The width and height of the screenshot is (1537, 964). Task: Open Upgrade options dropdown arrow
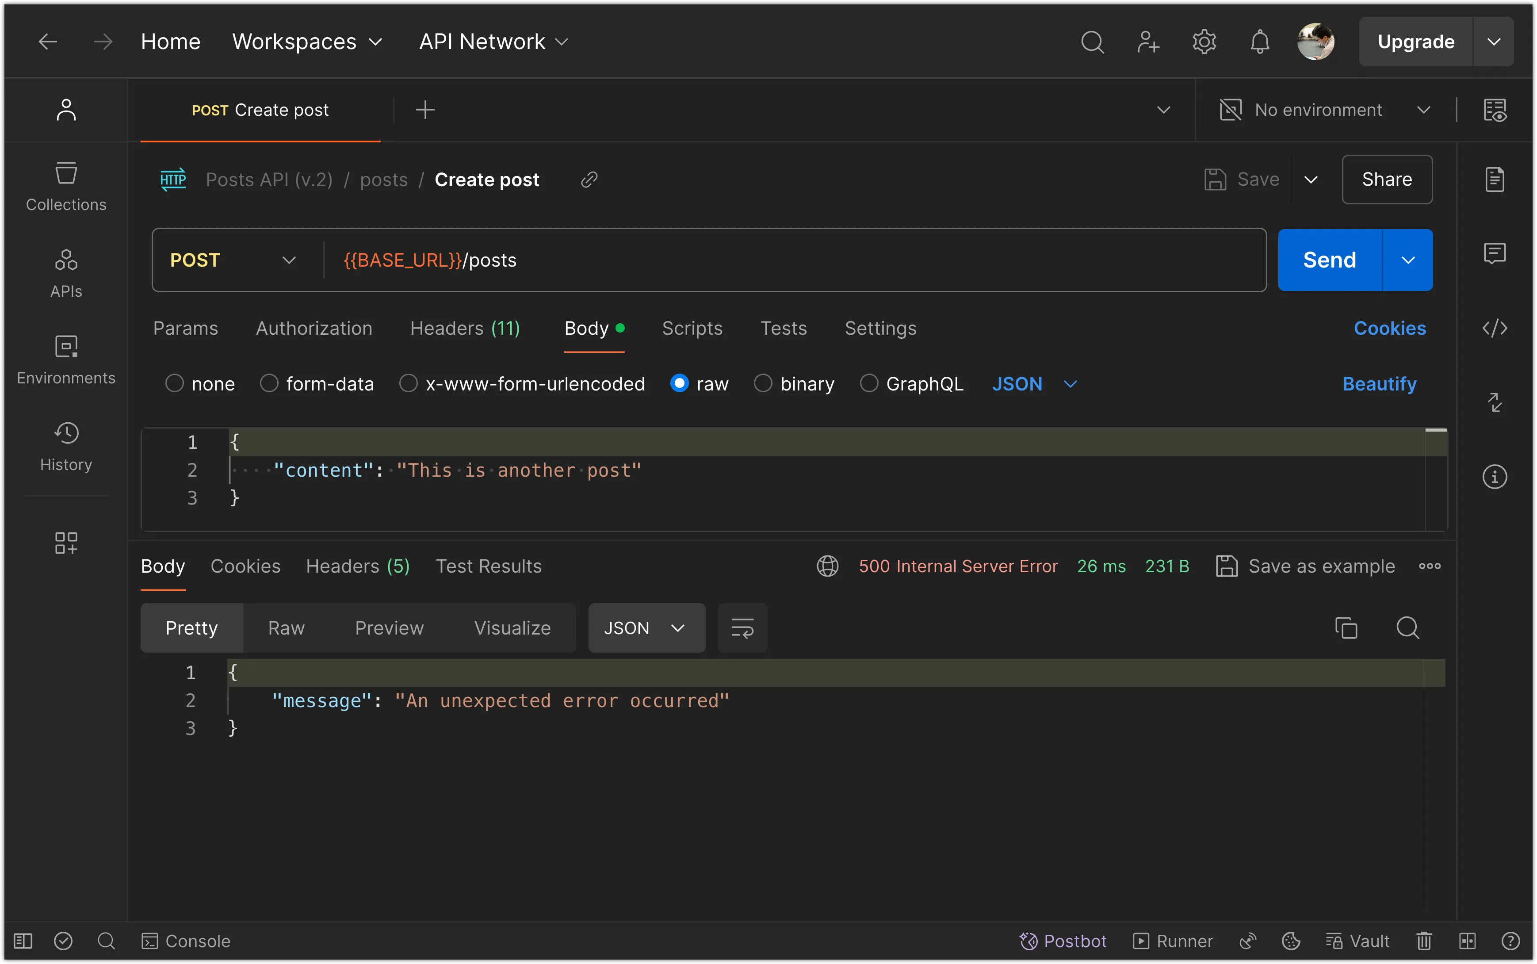point(1494,42)
